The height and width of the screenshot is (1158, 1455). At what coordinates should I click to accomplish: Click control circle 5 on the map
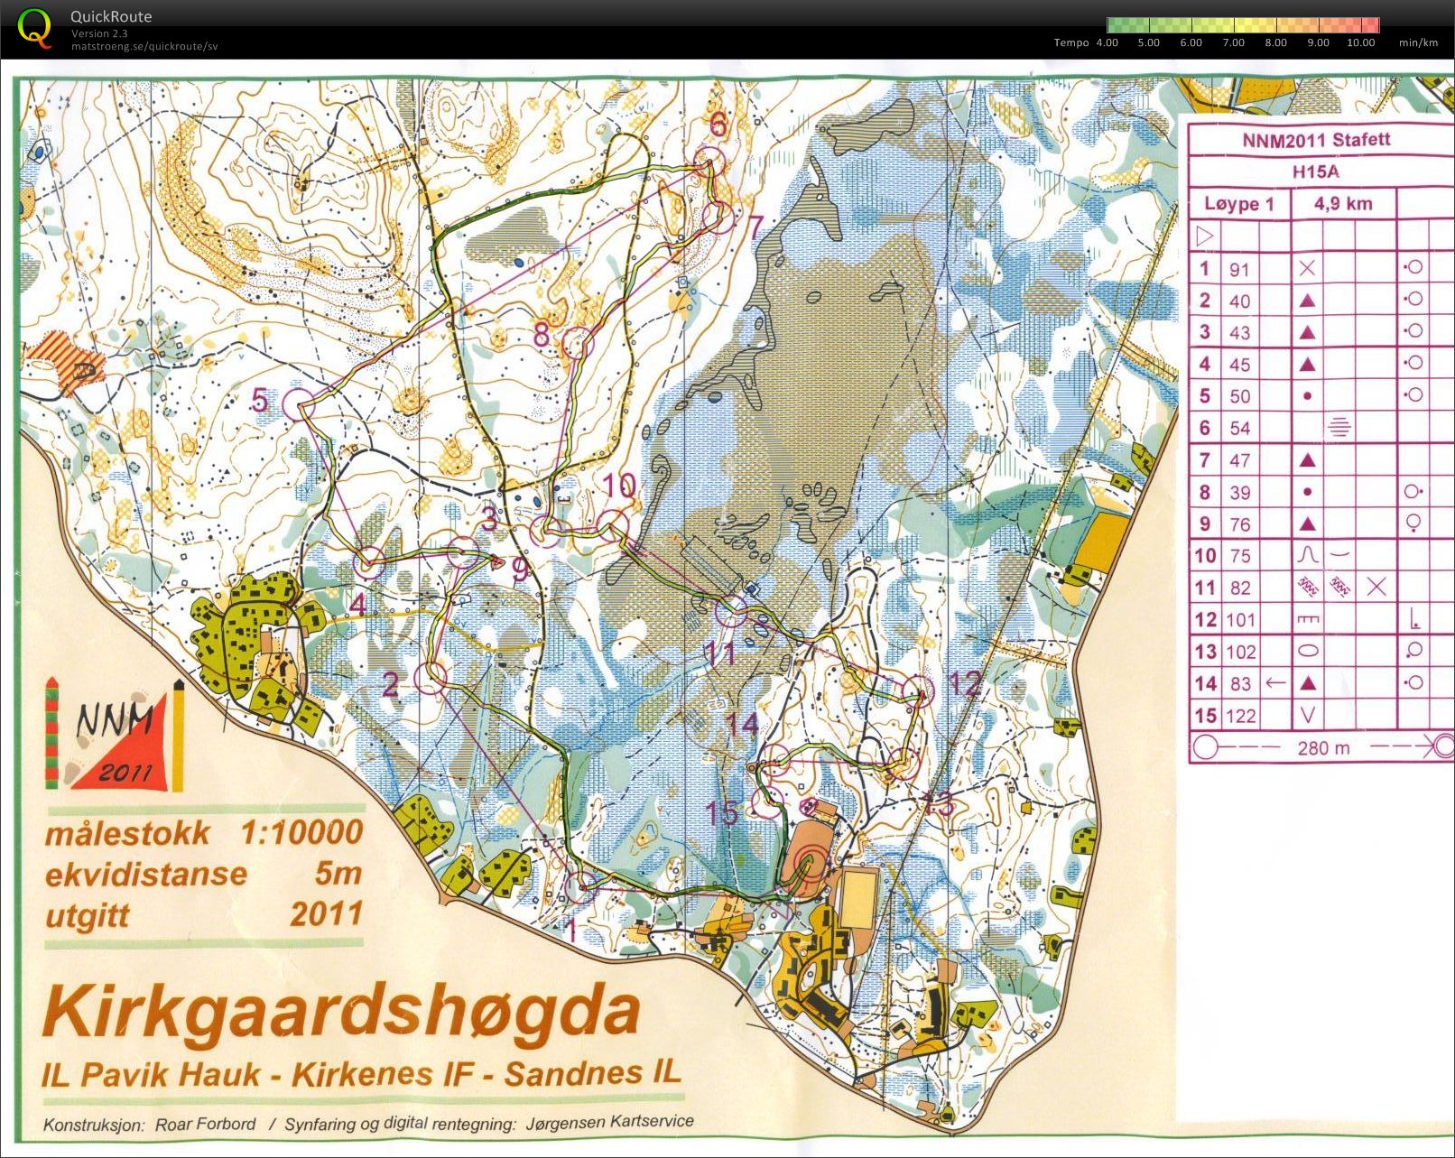pos(299,403)
